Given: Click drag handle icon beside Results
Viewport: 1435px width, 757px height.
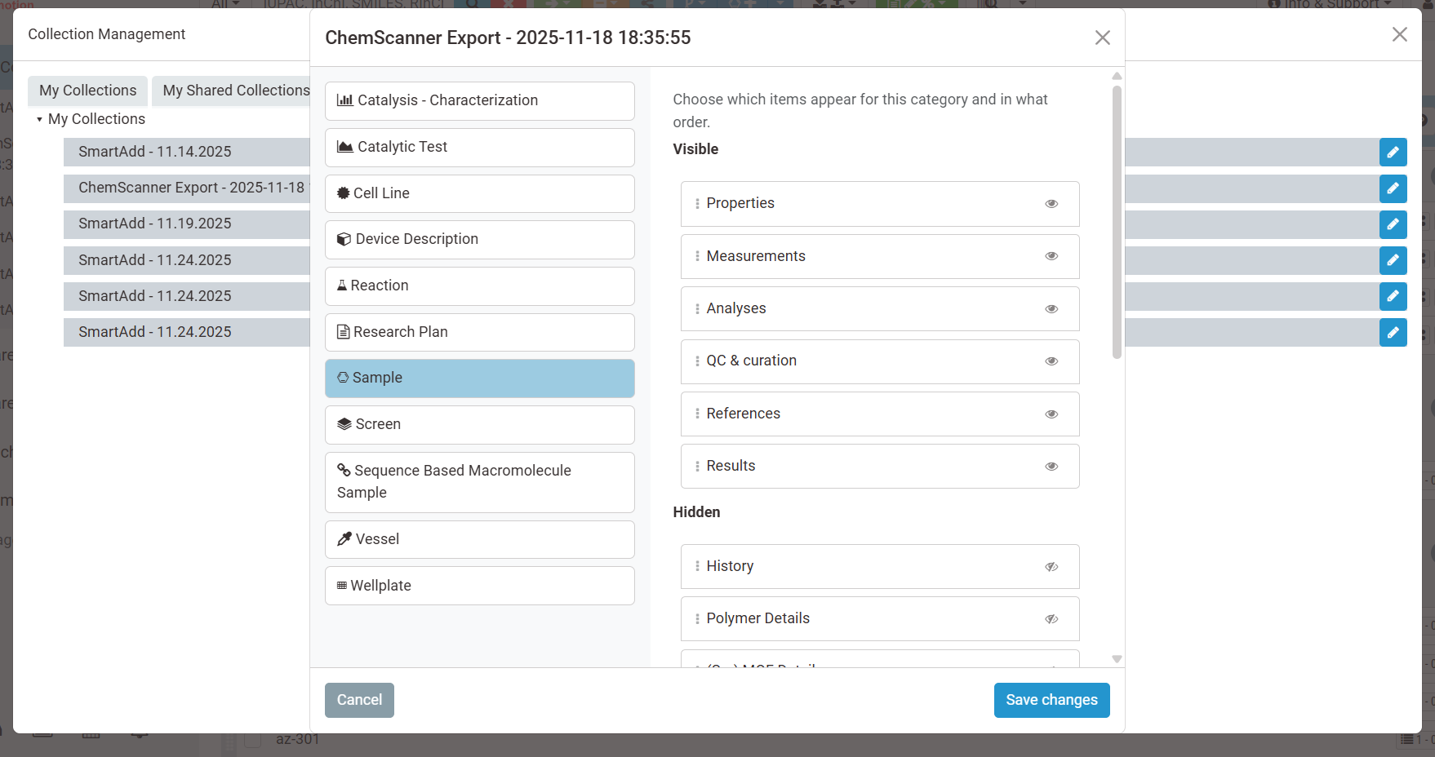Looking at the screenshot, I should click(x=697, y=467).
